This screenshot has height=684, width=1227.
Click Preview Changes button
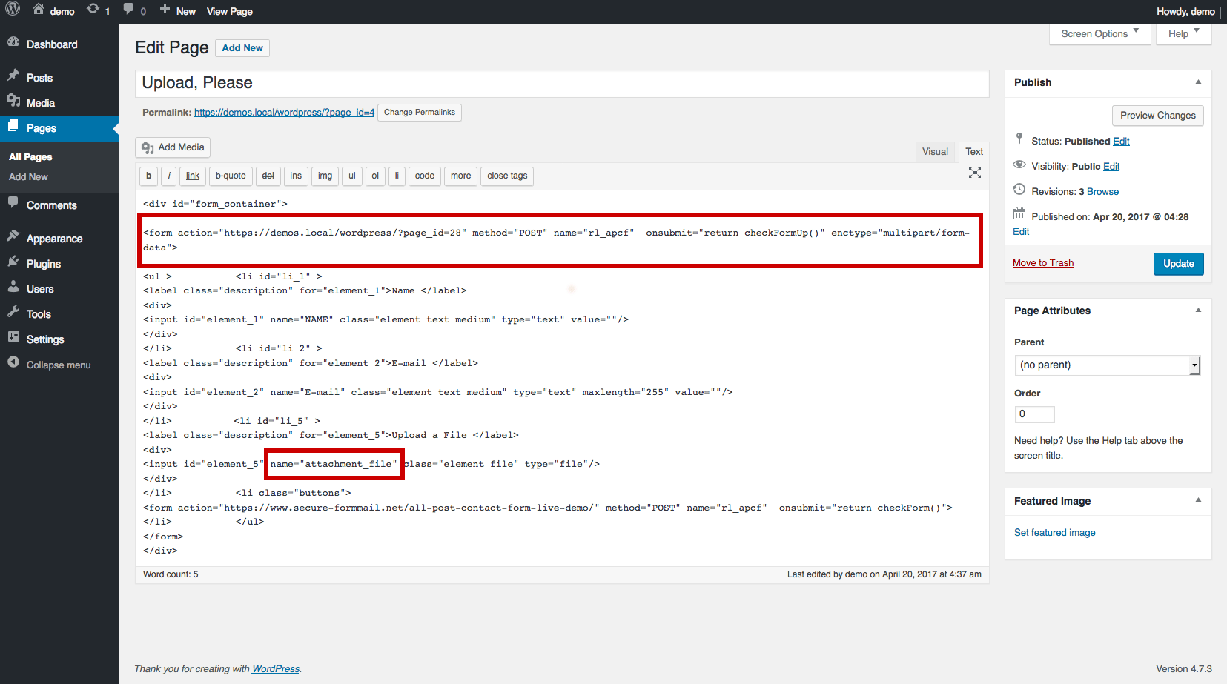point(1157,116)
